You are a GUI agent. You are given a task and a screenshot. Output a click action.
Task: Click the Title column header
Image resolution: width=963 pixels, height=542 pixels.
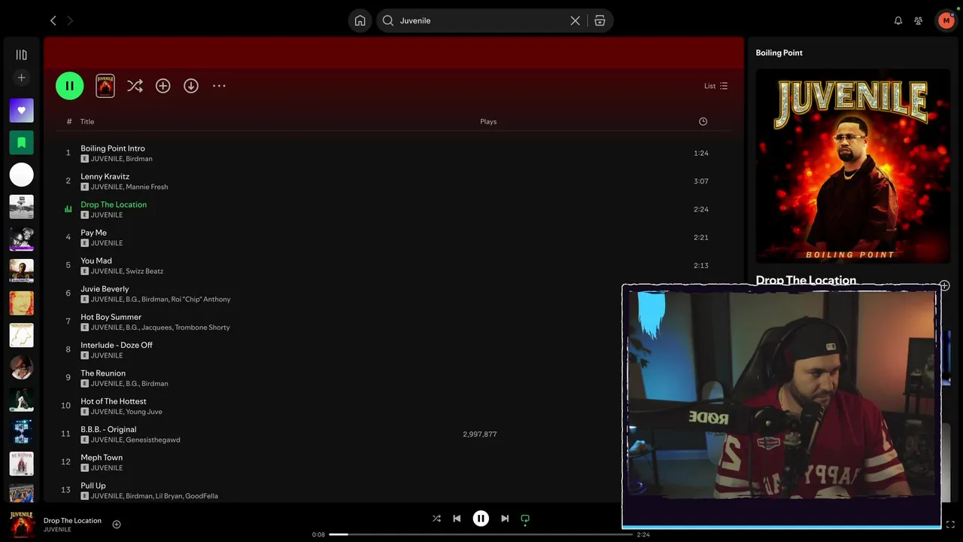[87, 121]
